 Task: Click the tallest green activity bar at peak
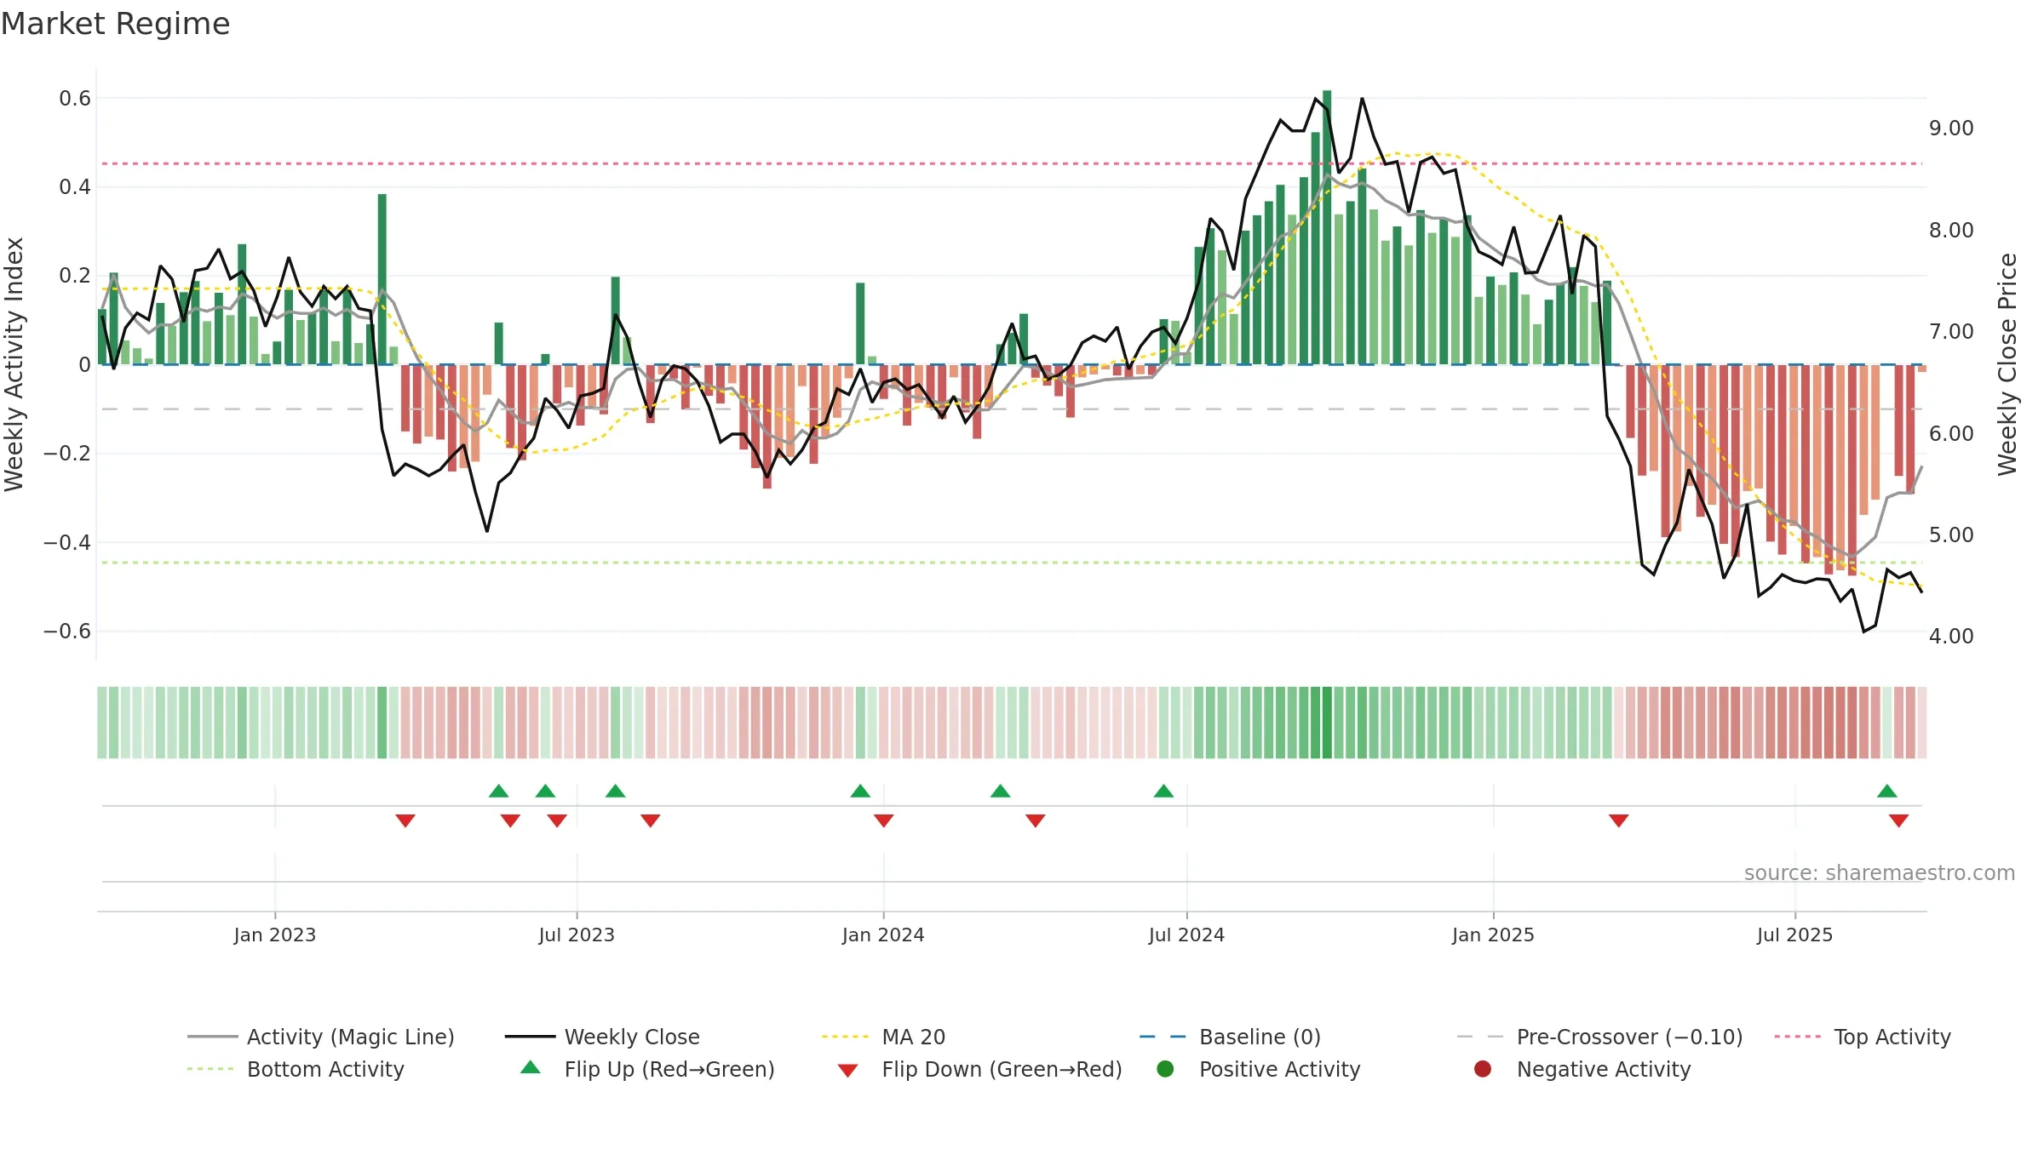pyautogui.click(x=1327, y=227)
